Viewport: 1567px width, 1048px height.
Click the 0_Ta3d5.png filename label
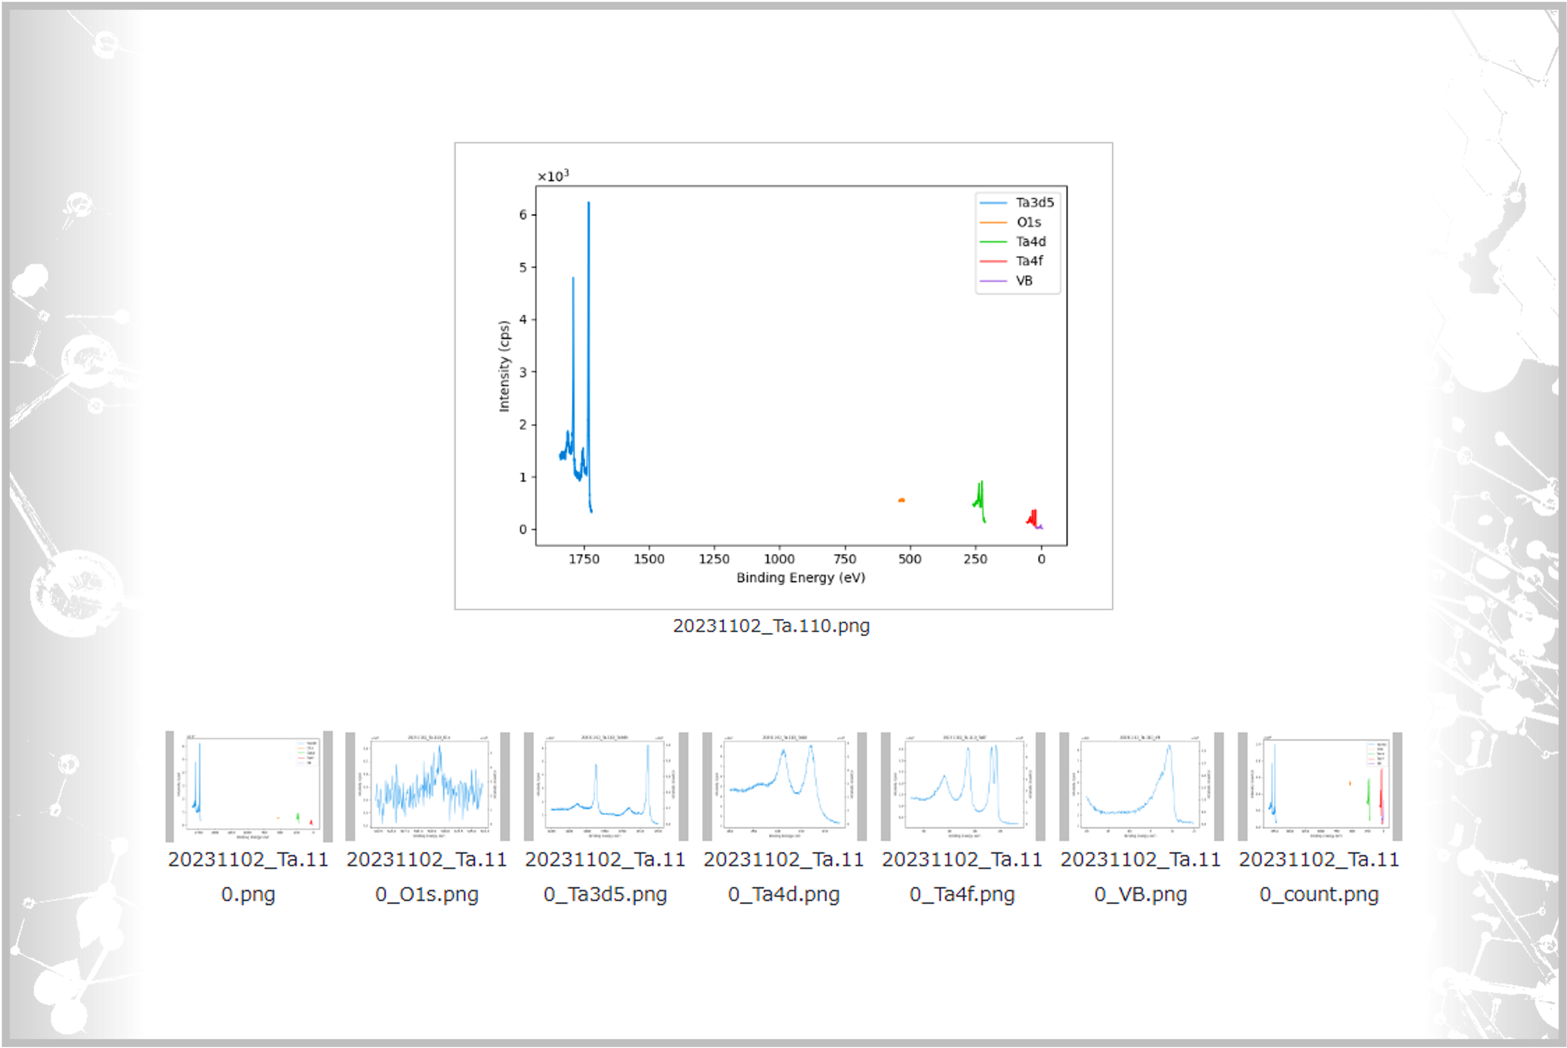click(x=605, y=894)
